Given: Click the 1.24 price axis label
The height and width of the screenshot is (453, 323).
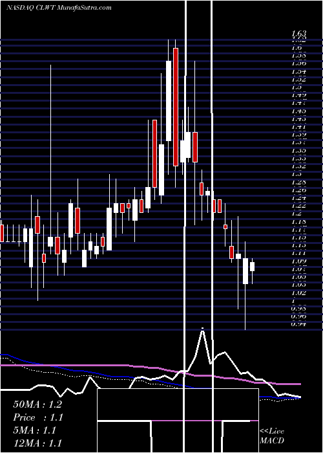Looking at the screenshot, I should click(x=298, y=198).
